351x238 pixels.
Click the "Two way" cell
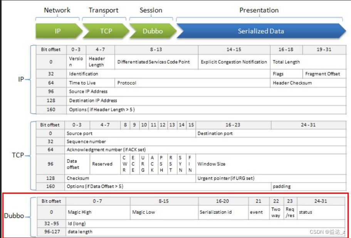[x=277, y=212]
